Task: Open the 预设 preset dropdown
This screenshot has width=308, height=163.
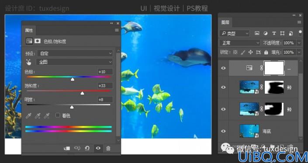Action: click(x=75, y=54)
